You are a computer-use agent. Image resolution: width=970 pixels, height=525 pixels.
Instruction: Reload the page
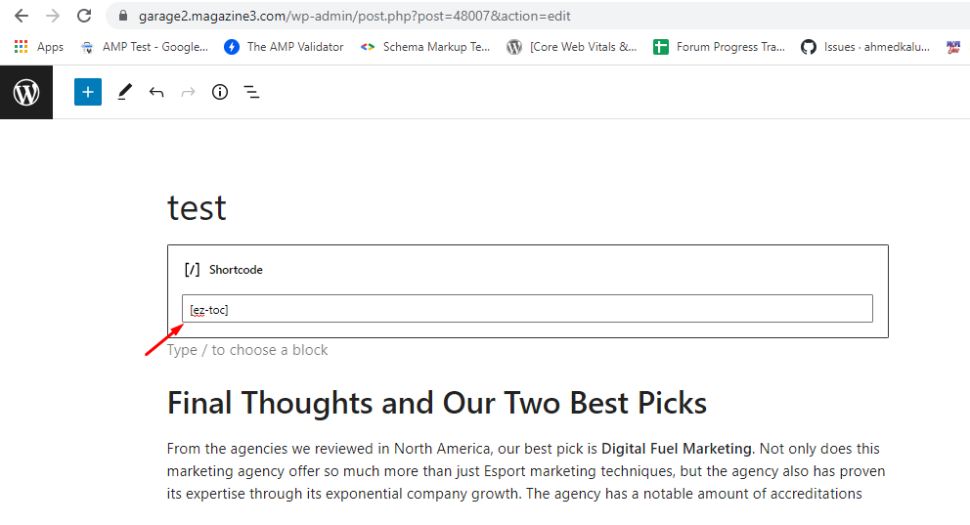(84, 16)
